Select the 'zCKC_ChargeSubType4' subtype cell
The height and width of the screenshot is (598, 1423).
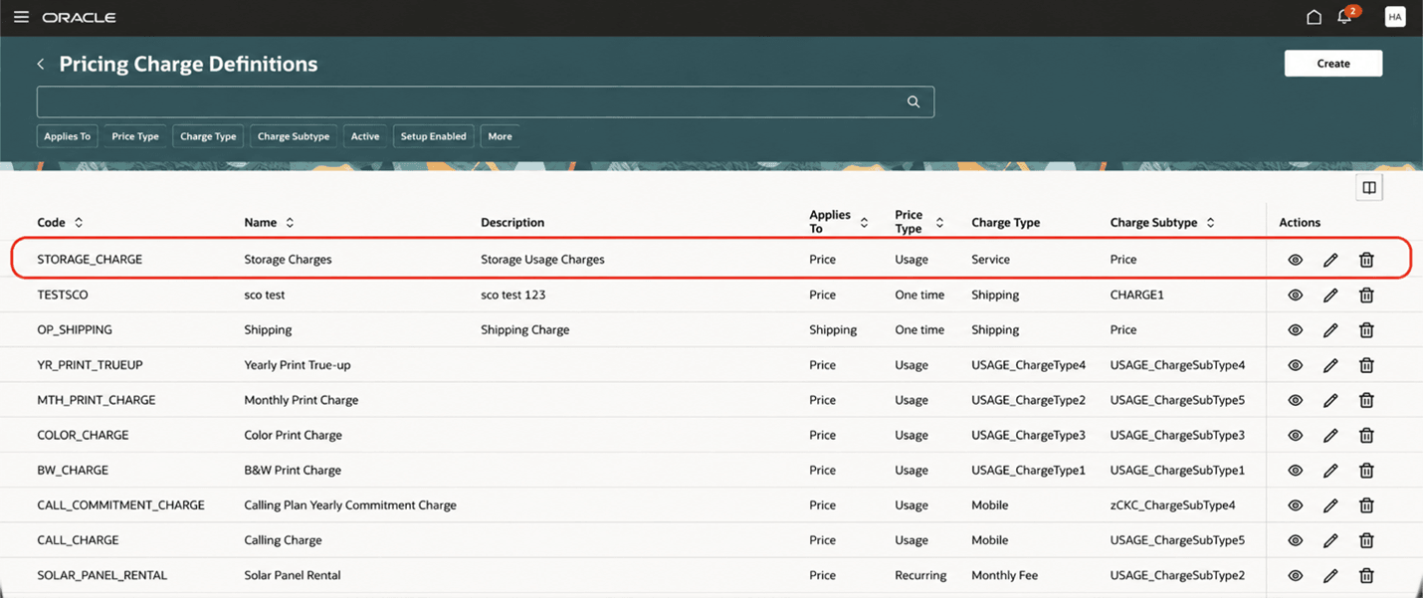pyautogui.click(x=1173, y=505)
